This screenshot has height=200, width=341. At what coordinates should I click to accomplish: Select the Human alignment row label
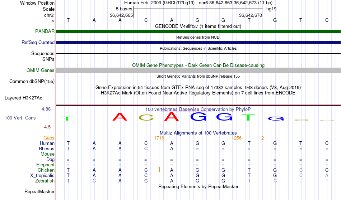(47, 143)
